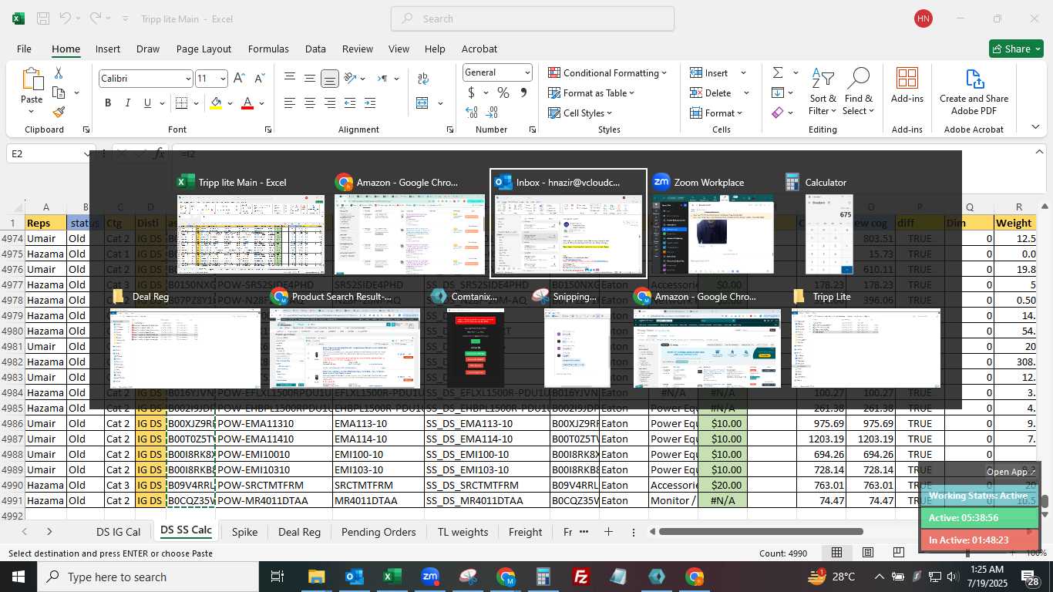Toggle Middle Align vertical alignment
This screenshot has height=592, width=1053.
[309, 79]
